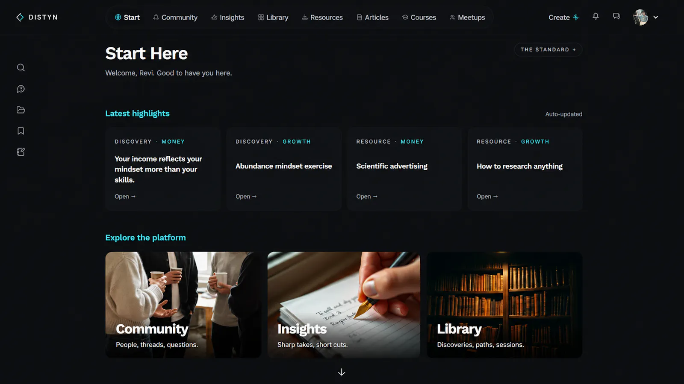Open the Articles tab
This screenshot has height=384, width=684.
(372, 17)
